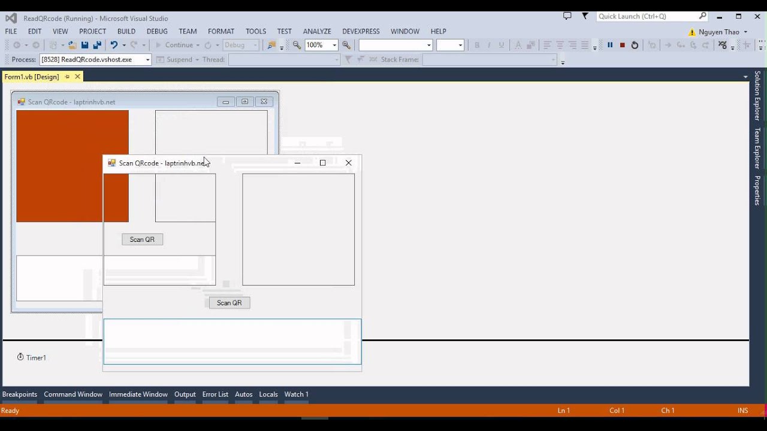Zoom out with the magnifier minus icon
The image size is (767, 431).
pos(297,45)
